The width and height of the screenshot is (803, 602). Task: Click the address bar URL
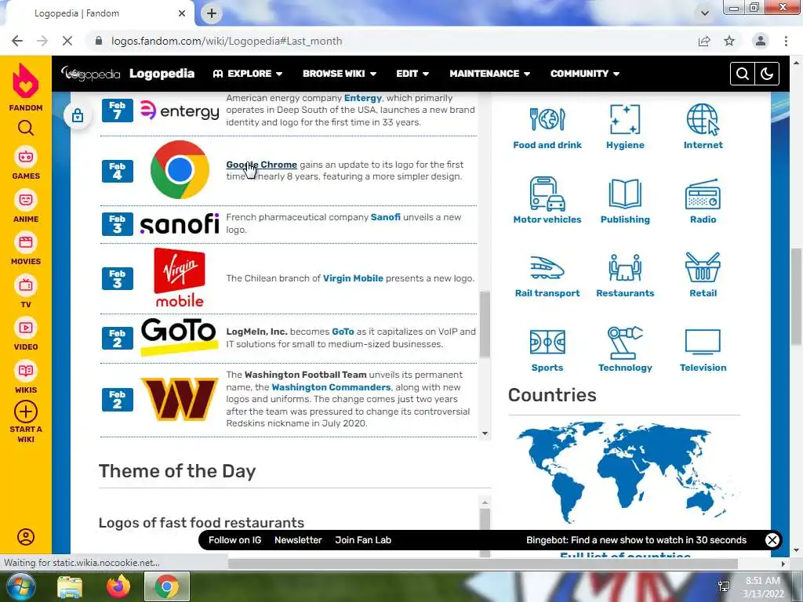click(227, 41)
